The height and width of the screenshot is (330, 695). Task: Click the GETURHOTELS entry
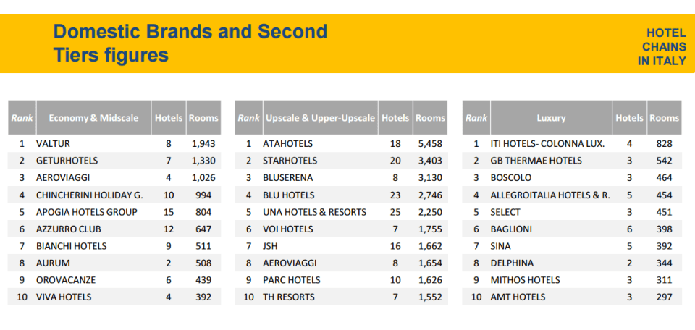[67, 161]
